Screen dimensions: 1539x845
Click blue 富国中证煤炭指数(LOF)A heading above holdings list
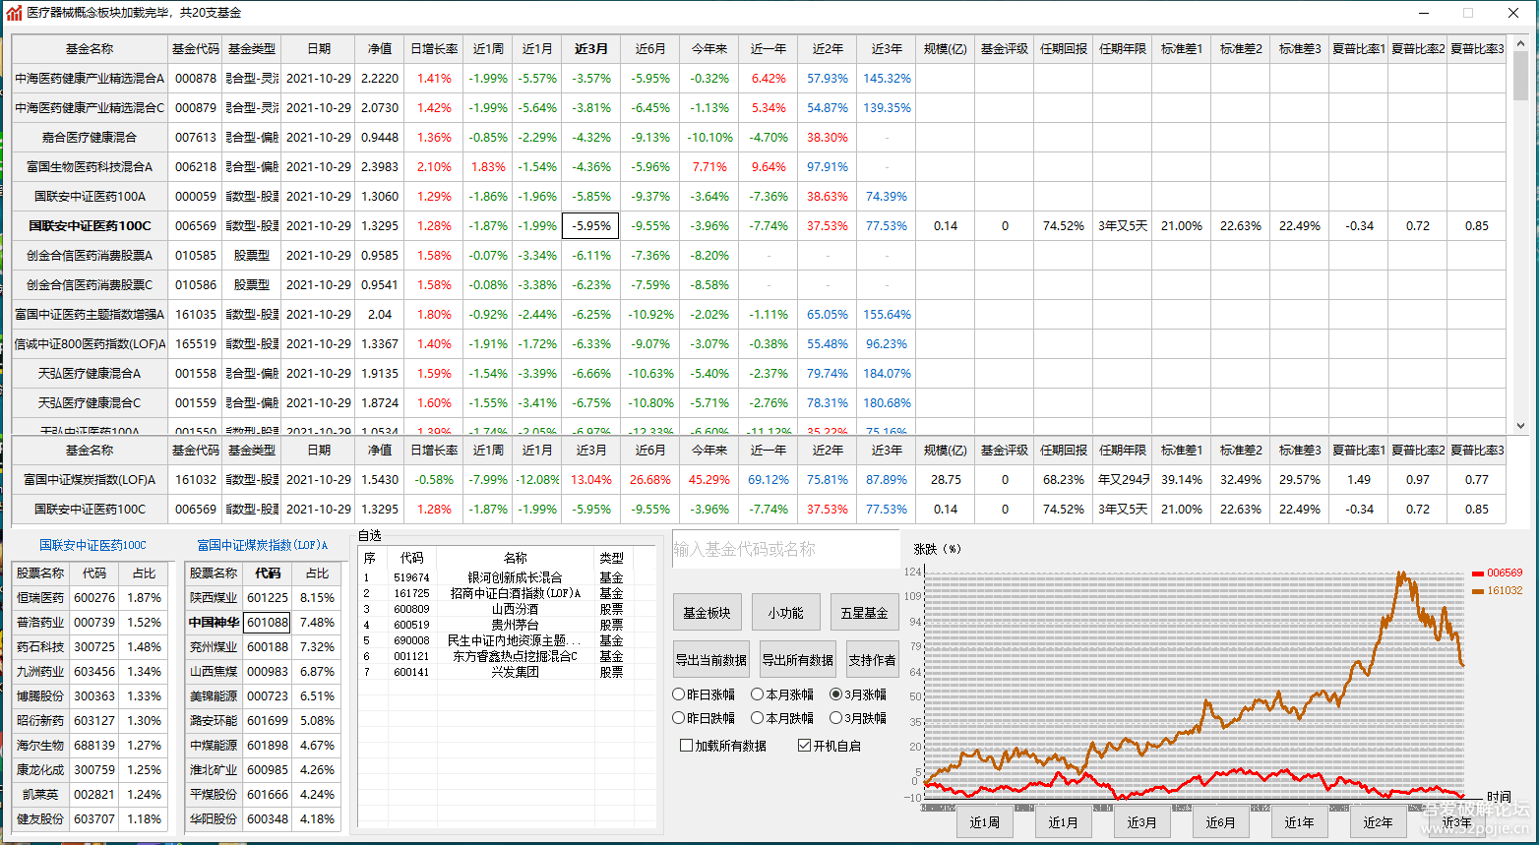point(263,545)
